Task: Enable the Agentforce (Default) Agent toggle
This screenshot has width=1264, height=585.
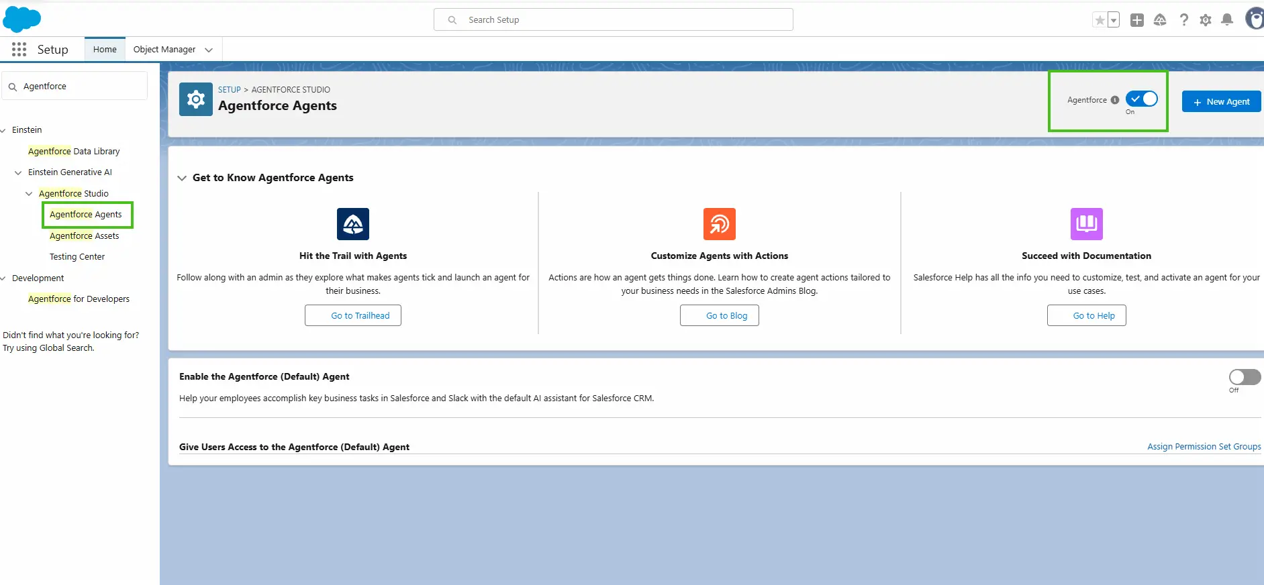Action: tap(1245, 377)
